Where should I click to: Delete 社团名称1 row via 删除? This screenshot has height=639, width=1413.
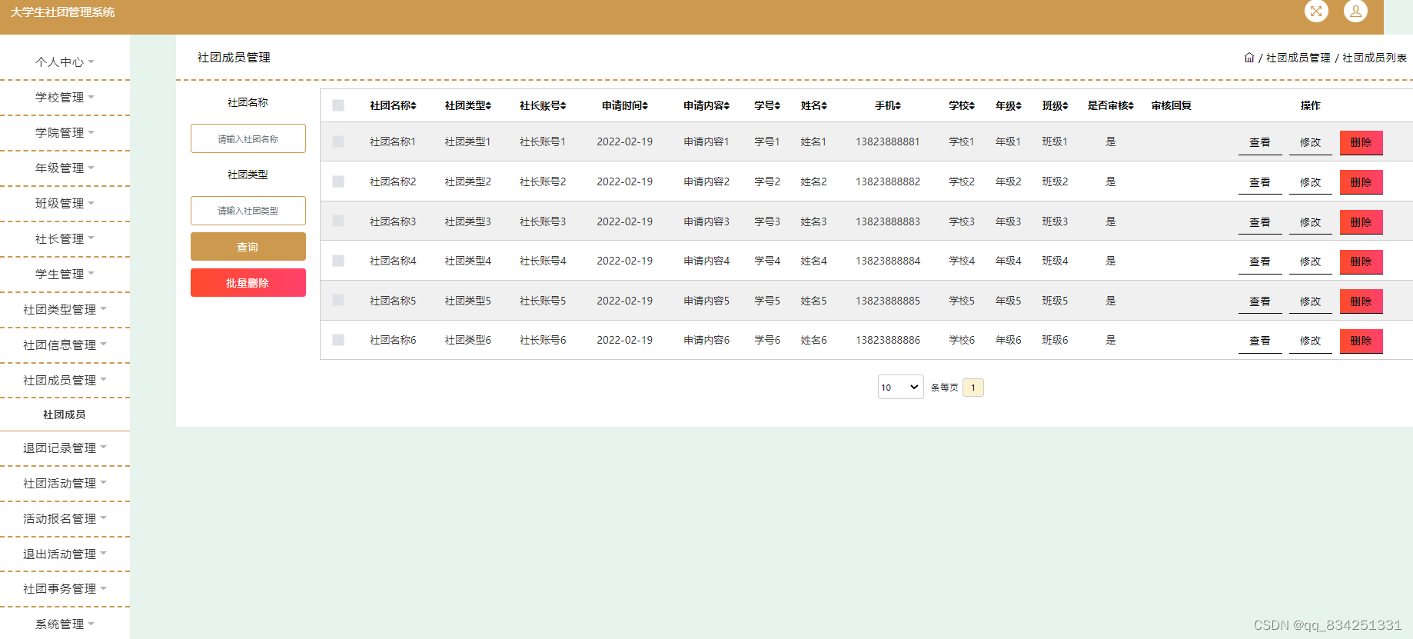point(1361,142)
